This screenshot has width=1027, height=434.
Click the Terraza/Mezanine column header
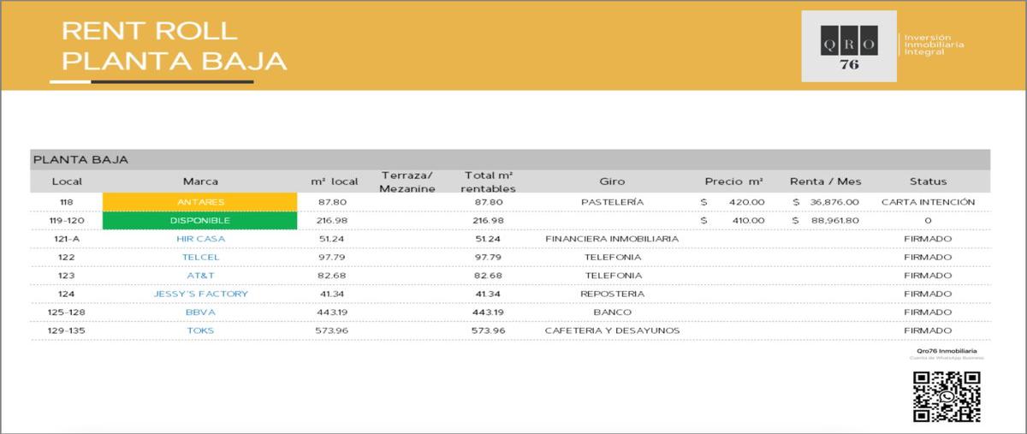coord(407,181)
